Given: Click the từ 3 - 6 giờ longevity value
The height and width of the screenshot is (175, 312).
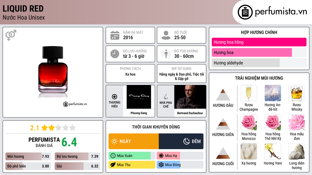Looking at the screenshot, I should click(134, 56).
